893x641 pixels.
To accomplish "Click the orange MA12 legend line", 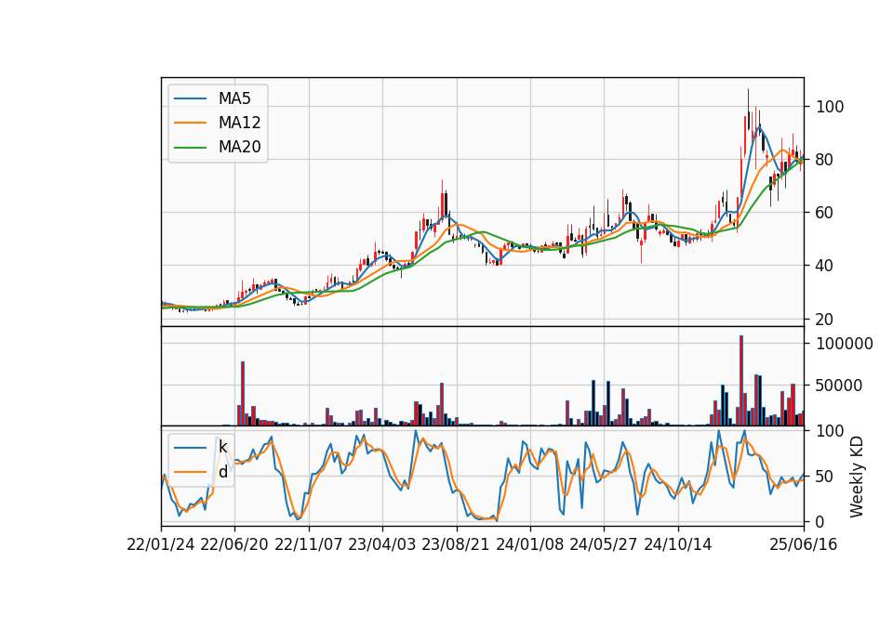I will pyautogui.click(x=190, y=123).
